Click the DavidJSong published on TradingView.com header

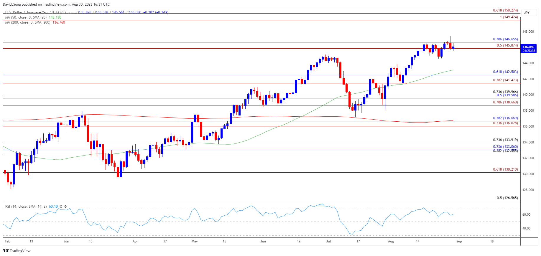click(x=56, y=4)
